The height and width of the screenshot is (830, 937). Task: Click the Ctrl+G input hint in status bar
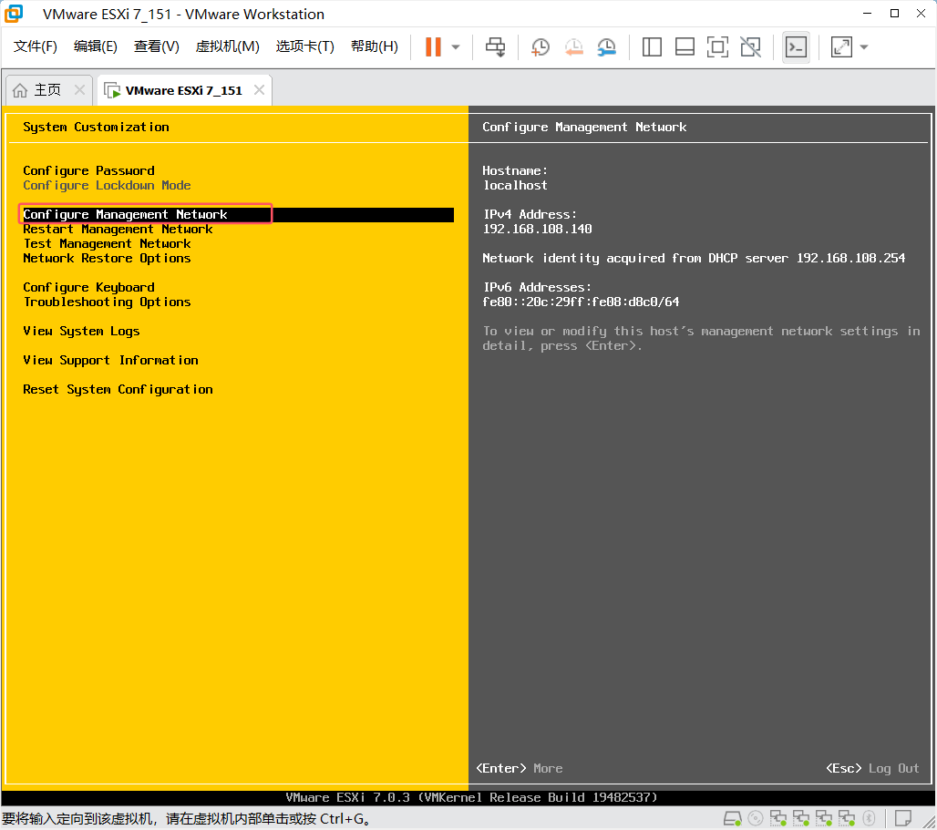tap(186, 819)
